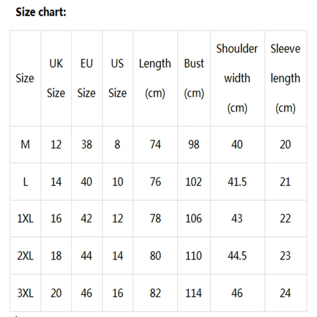Click the 'EU Size' column header
This screenshot has width=317, height=317.
(87, 78)
